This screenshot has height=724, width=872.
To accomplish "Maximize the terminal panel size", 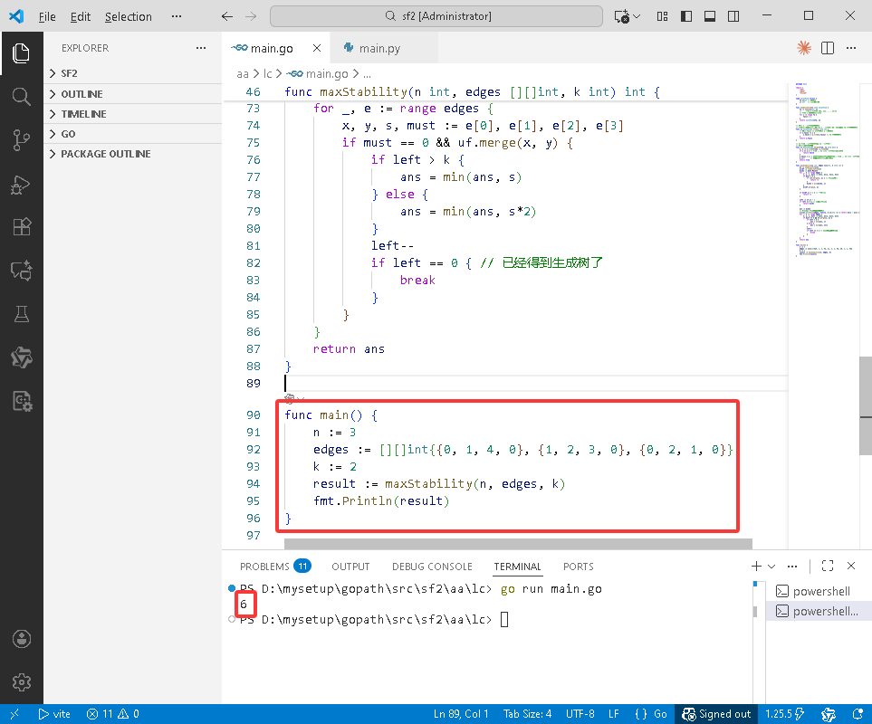I will (x=828, y=566).
